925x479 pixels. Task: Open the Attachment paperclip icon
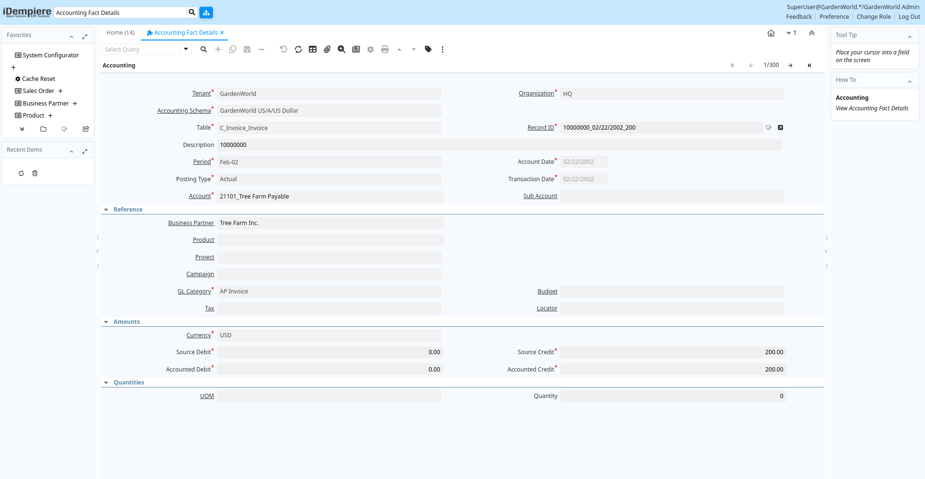(x=327, y=49)
